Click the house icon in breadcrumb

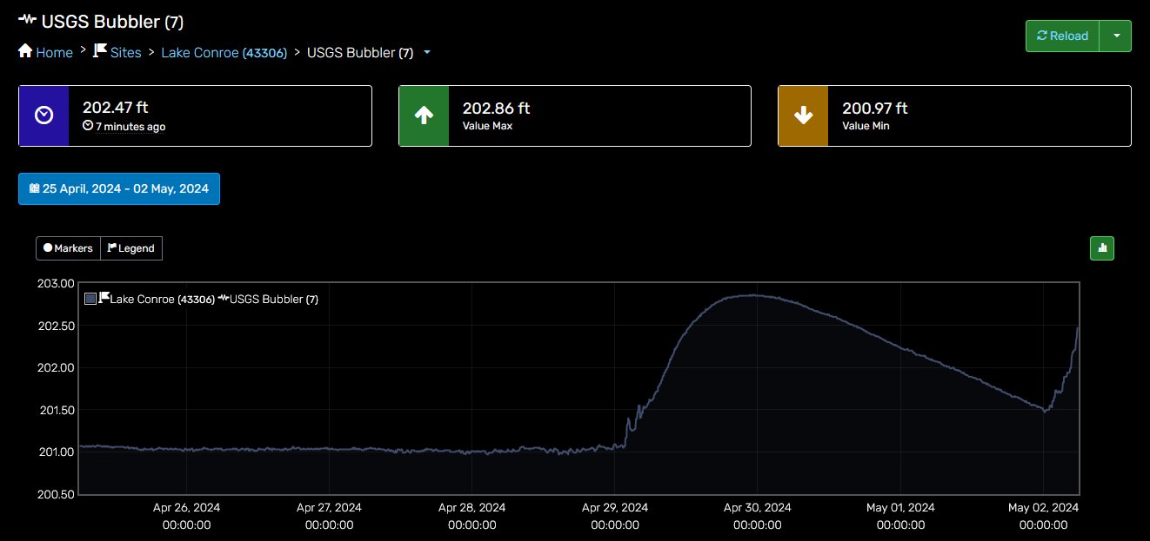click(x=25, y=51)
